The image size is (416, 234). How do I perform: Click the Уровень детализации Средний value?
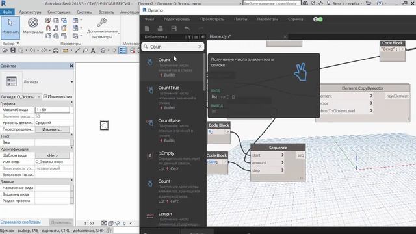[x=52, y=123]
